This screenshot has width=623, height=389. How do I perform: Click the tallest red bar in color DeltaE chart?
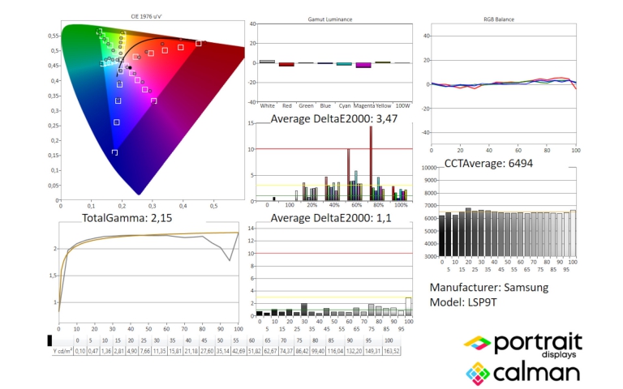(x=371, y=164)
